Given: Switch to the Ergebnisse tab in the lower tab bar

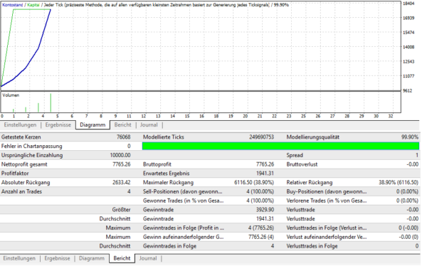Looking at the screenshot, I should point(57,258).
